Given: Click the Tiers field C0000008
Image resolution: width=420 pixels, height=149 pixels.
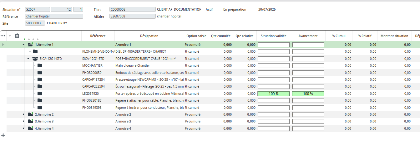Looking at the screenshot, I should pyautogui.click(x=132, y=9).
